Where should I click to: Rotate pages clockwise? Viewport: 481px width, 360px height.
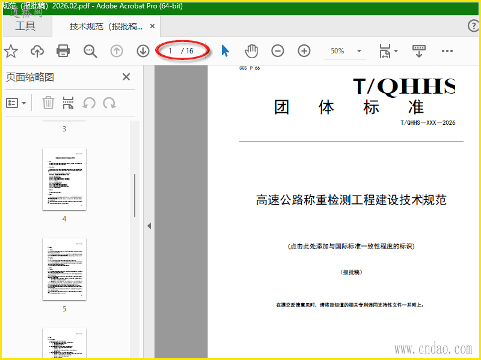(109, 103)
